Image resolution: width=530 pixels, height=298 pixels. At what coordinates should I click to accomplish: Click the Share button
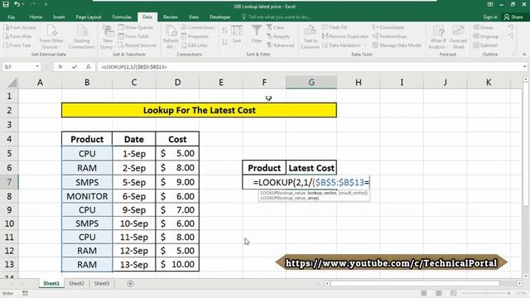513,17
